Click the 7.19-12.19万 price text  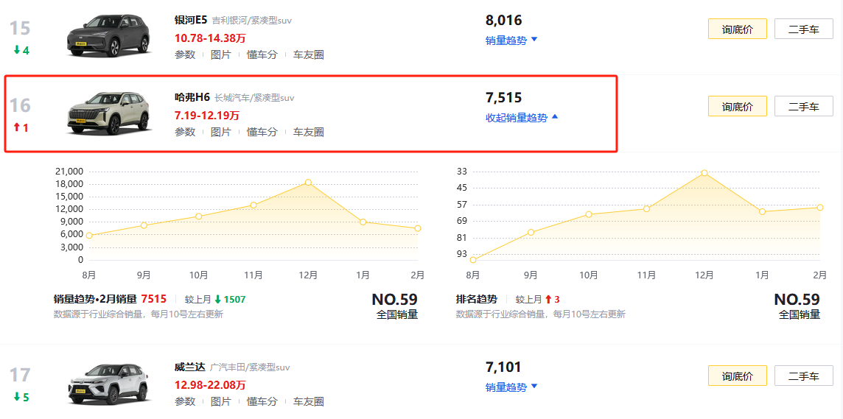point(207,116)
